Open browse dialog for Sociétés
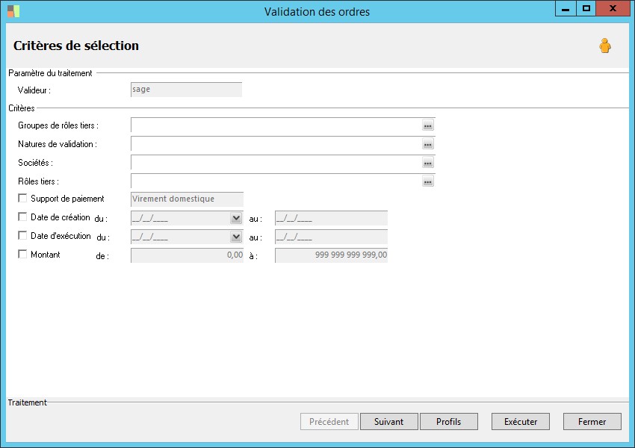 click(427, 163)
